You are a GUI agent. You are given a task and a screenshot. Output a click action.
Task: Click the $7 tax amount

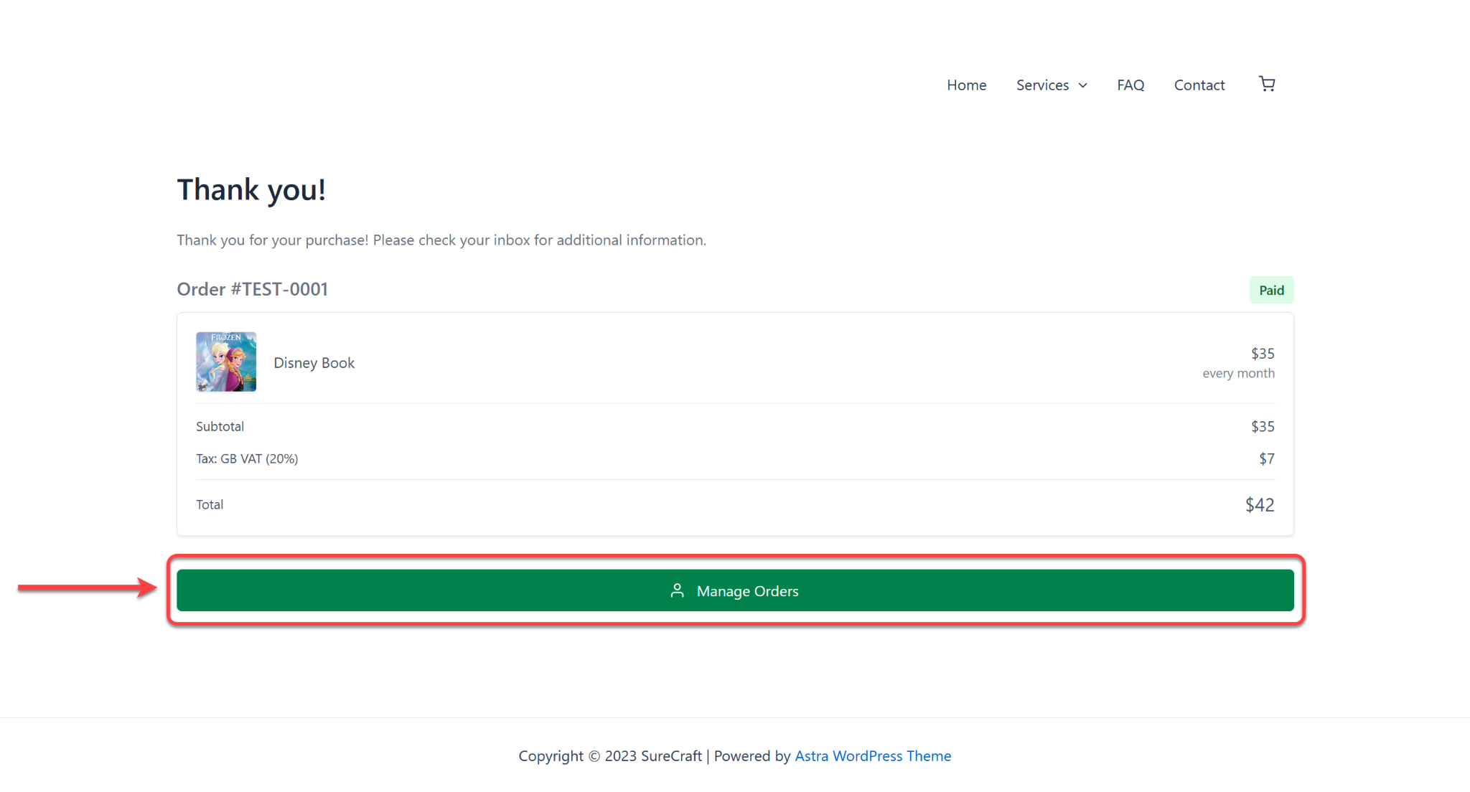click(x=1267, y=458)
